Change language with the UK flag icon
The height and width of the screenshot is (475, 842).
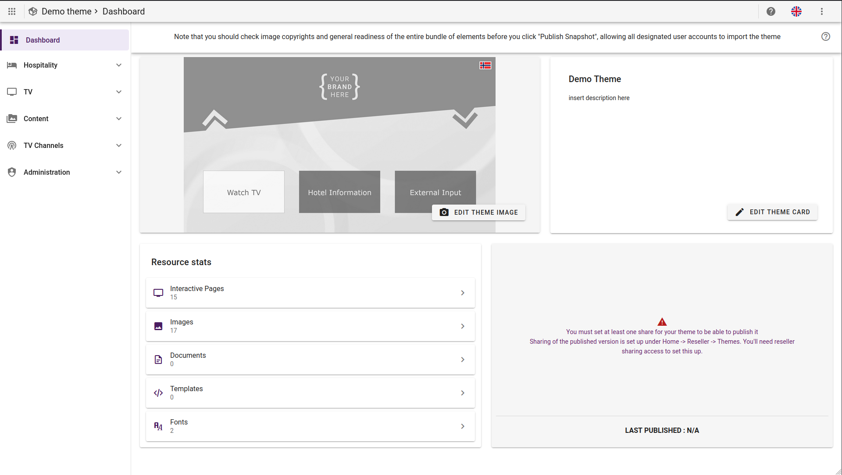coord(796,11)
